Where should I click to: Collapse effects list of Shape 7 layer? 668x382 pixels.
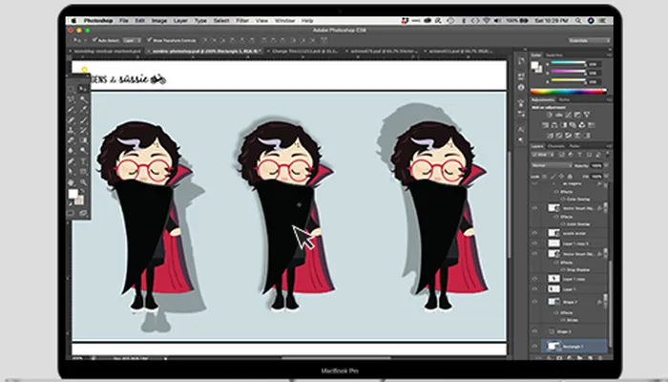606,302
